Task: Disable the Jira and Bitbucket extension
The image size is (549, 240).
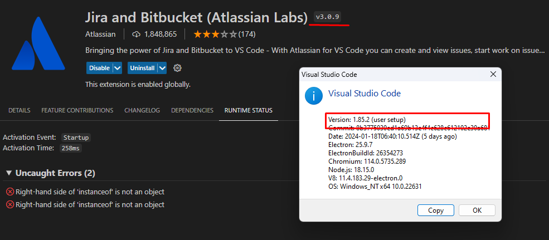Action: coord(99,68)
